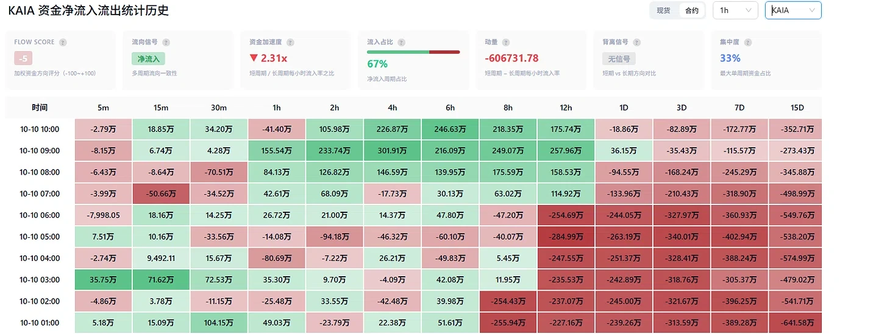Click the 7D column header
Image resolution: width=887 pixels, height=334 pixels.
(x=739, y=108)
